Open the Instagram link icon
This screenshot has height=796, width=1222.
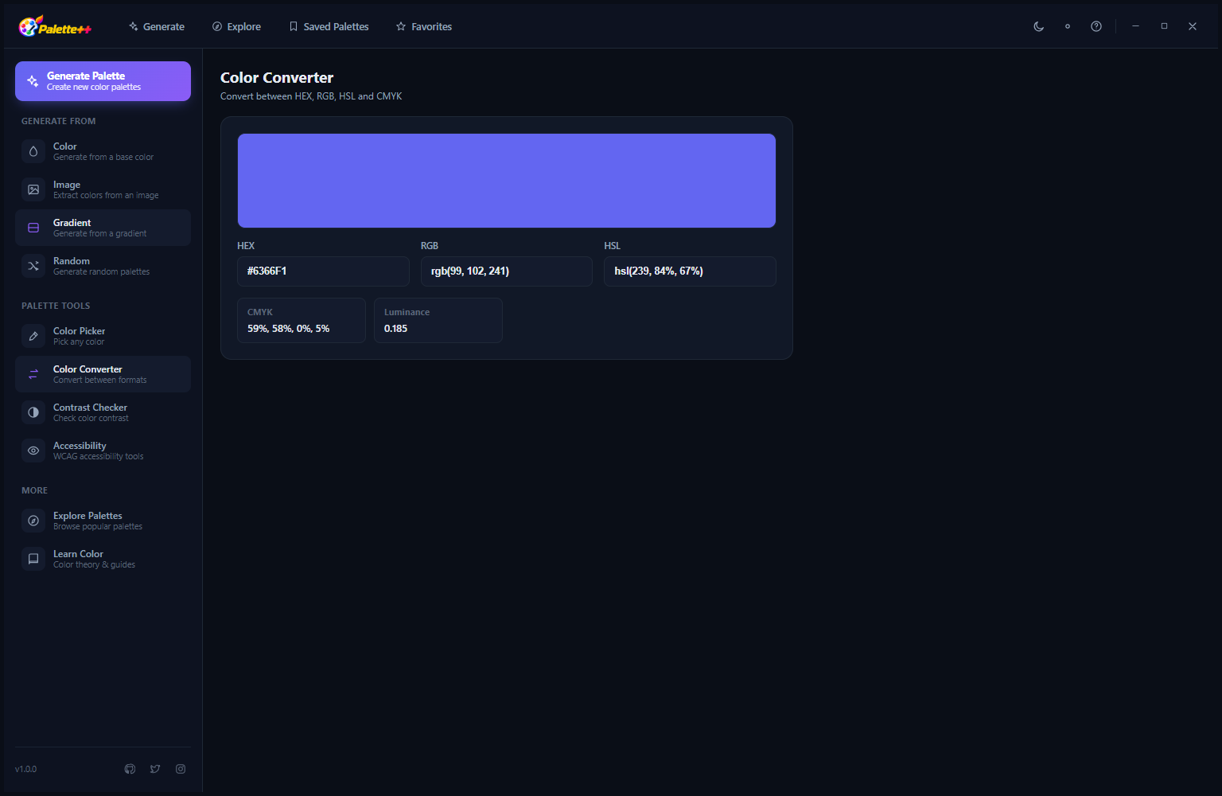(181, 769)
